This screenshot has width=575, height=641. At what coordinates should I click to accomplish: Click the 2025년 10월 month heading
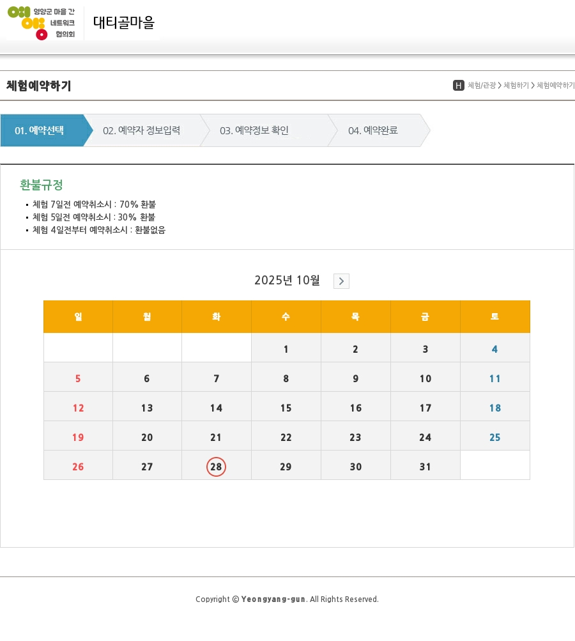click(x=287, y=281)
